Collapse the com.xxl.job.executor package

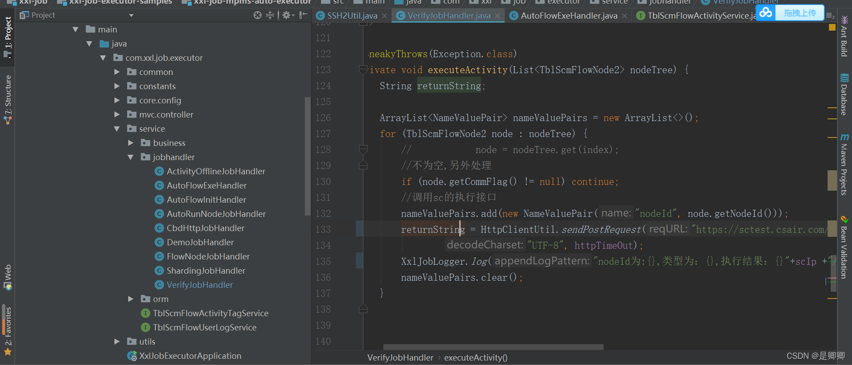103,58
